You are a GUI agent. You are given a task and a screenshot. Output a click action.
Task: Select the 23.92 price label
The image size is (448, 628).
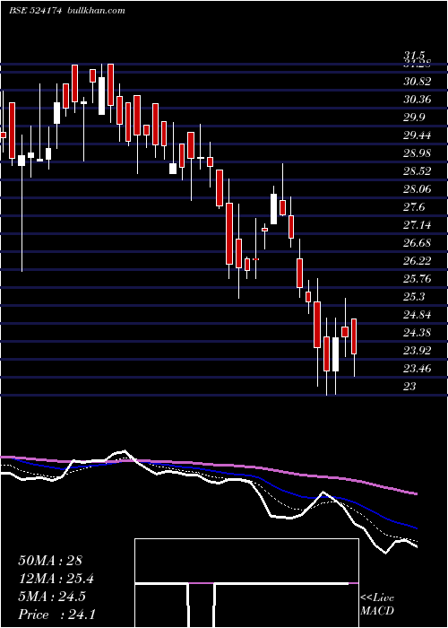click(418, 351)
